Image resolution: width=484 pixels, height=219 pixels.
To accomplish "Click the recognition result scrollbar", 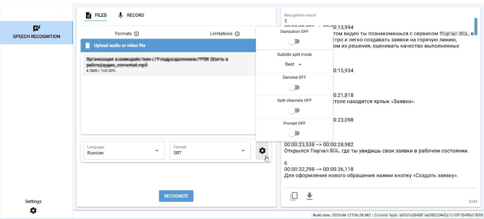I will click(476, 26).
